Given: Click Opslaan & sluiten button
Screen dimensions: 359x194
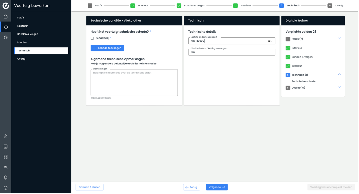Looking at the screenshot, I should 90,188.
